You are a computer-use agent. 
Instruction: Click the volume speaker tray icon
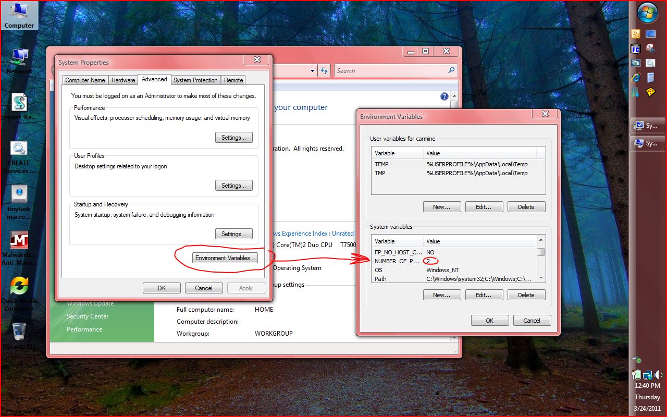pos(658,374)
